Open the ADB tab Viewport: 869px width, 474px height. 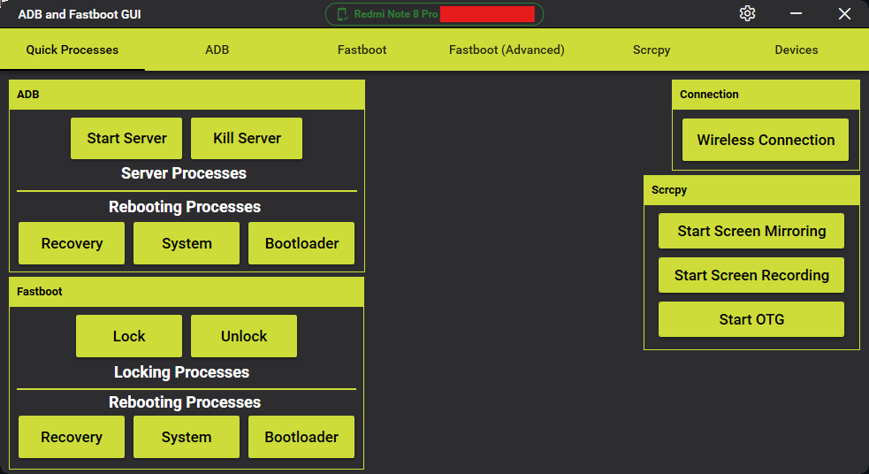217,50
